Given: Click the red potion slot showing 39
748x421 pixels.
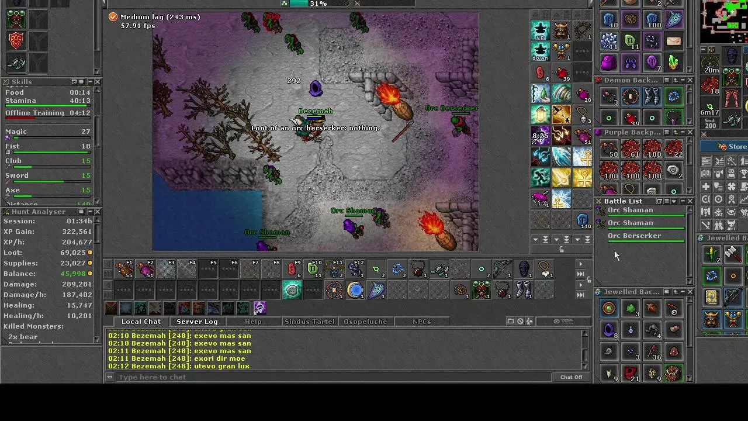Looking at the screenshot, I should (562, 73).
